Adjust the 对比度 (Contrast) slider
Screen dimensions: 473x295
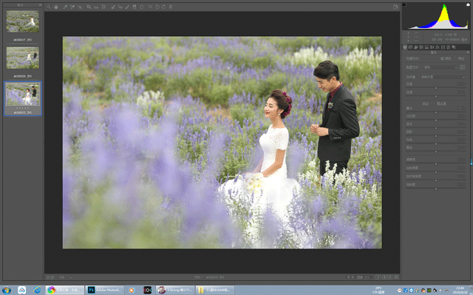pyautogui.click(x=436, y=120)
